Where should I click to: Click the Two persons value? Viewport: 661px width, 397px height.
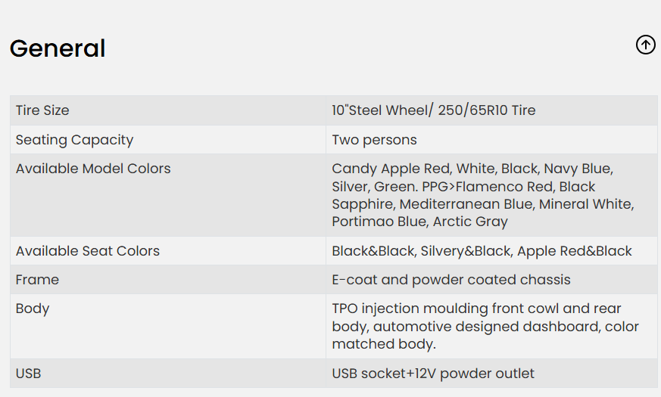(x=374, y=140)
